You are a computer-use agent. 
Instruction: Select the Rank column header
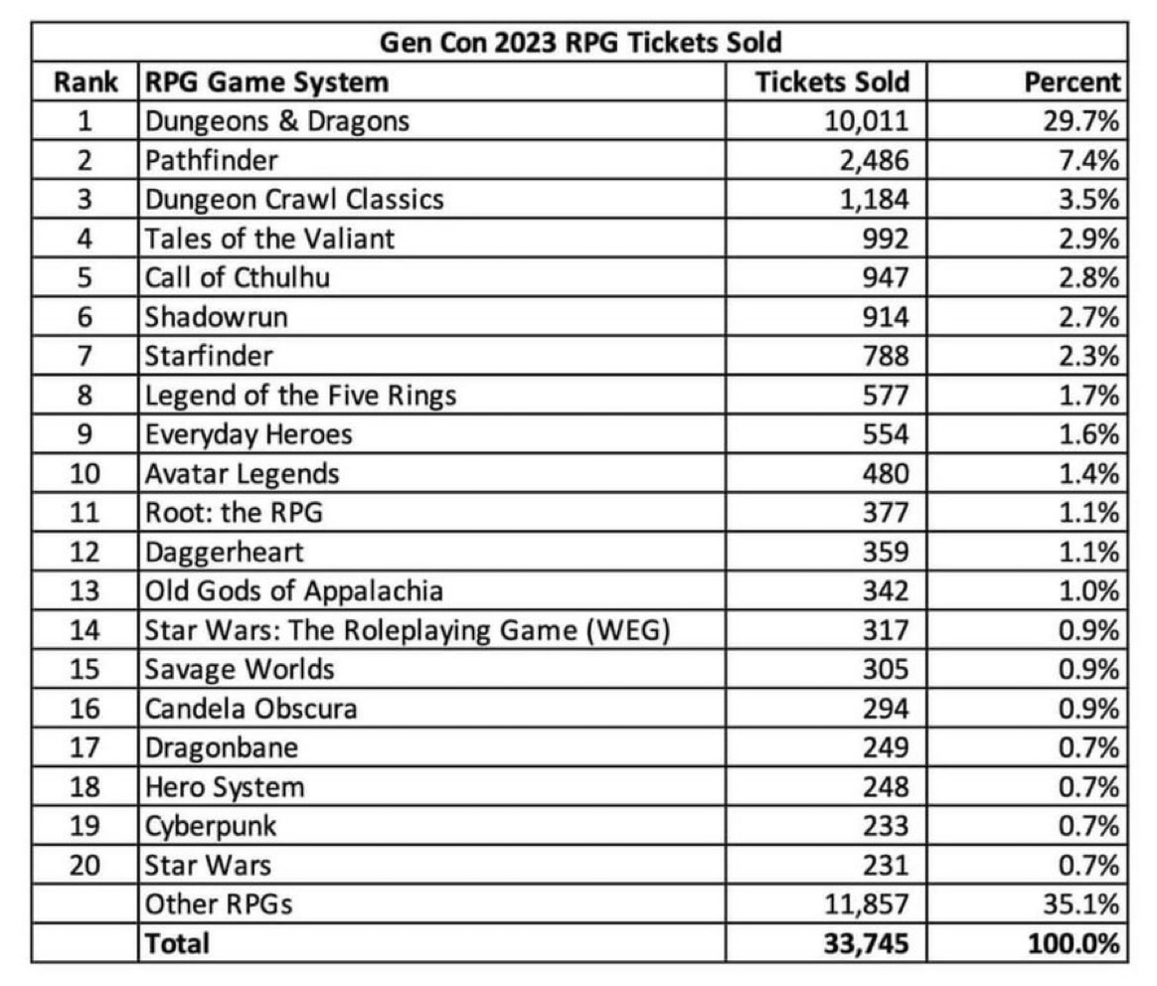coord(84,82)
